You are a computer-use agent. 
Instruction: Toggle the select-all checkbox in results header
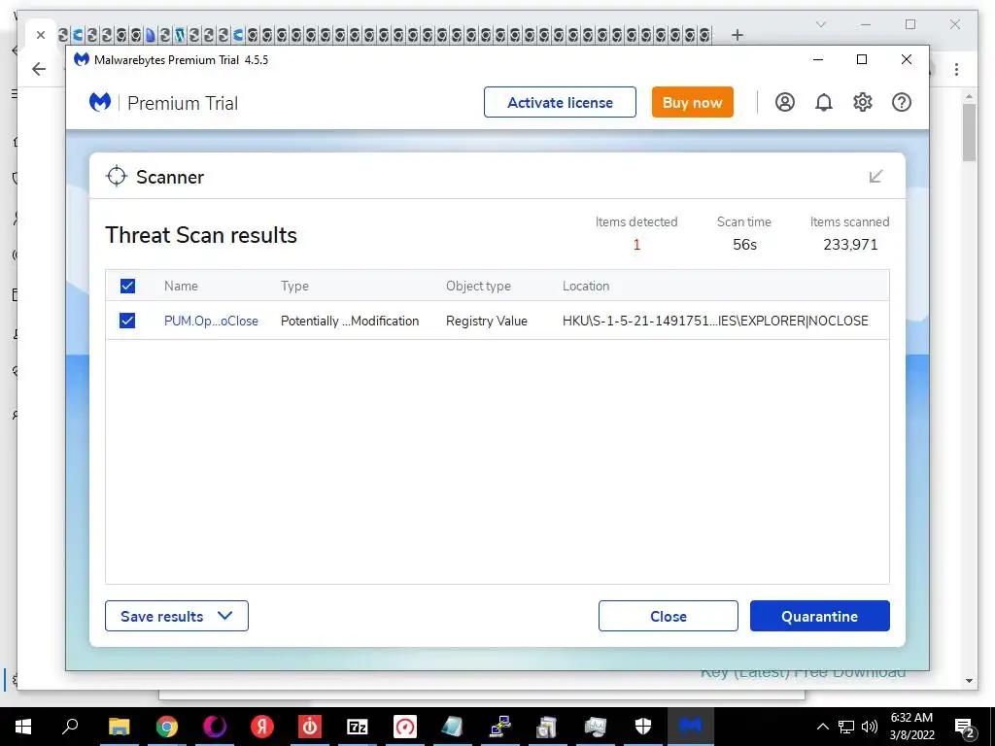click(127, 287)
